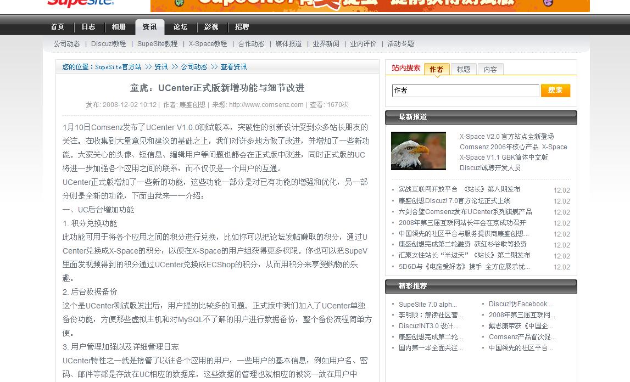Screen dimensions: 630x382
Task: Click the 精彩推荐 section header
Action: [481, 286]
